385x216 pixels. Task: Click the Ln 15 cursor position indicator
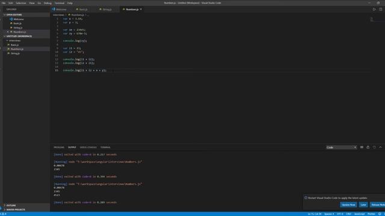314,214
